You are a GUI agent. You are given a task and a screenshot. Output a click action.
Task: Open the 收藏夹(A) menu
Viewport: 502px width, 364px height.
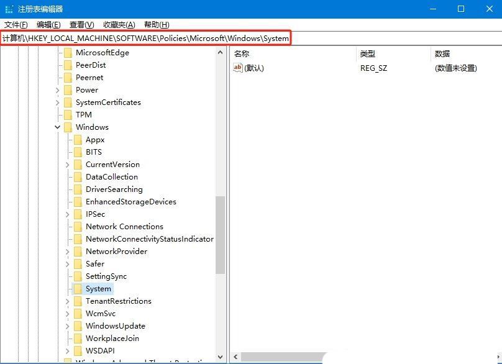click(119, 25)
